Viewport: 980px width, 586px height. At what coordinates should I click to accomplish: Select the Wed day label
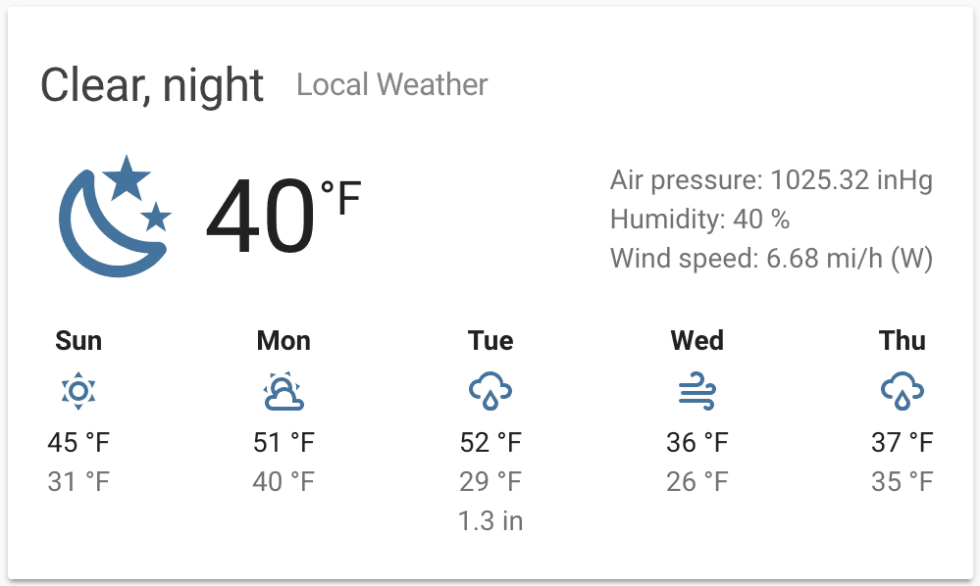pyautogui.click(x=697, y=341)
